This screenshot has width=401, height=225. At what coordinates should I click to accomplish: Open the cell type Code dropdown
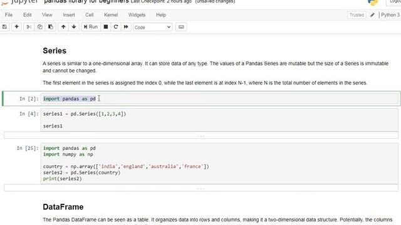coord(152,27)
